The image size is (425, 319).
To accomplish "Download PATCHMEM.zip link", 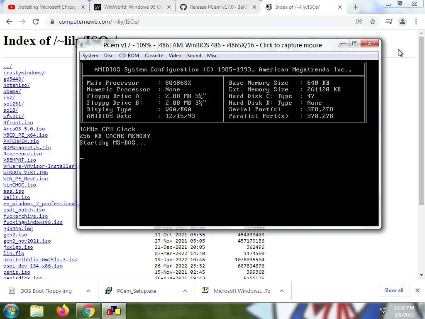I will point(21,141).
